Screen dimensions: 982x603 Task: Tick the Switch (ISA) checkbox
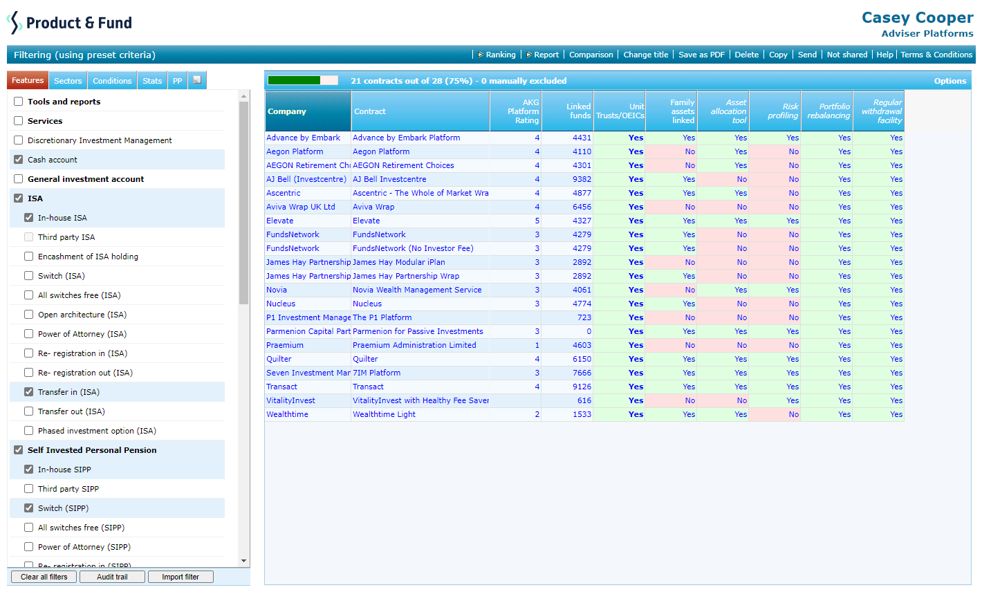click(29, 276)
